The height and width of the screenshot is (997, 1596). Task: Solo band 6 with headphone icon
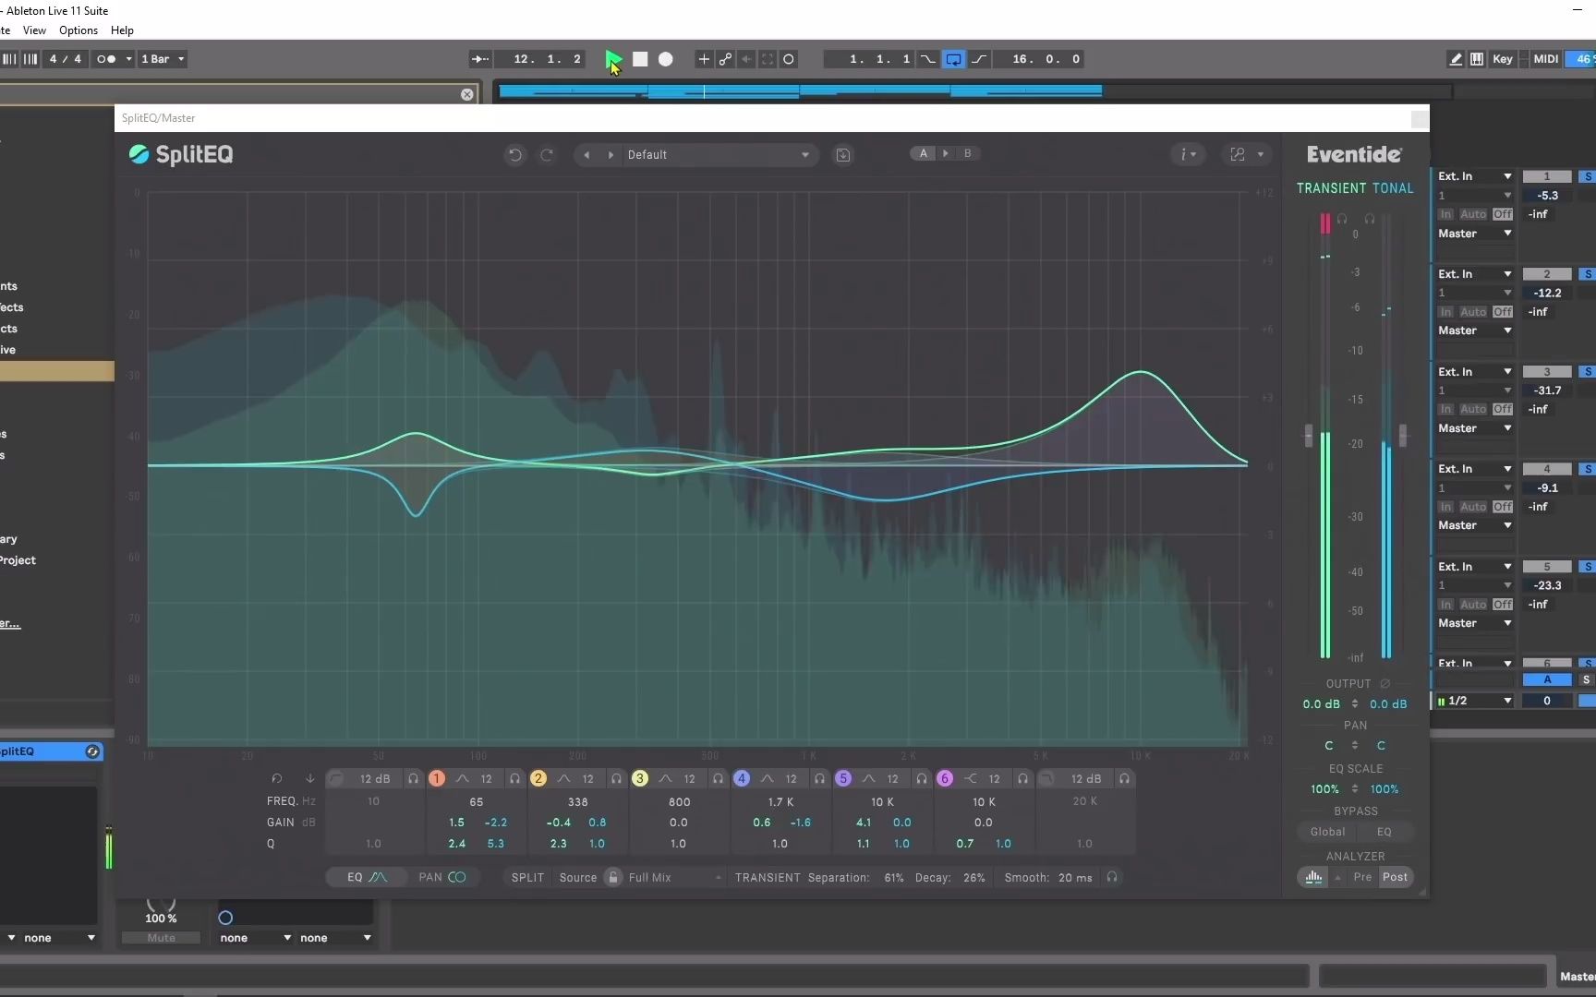1022,779
